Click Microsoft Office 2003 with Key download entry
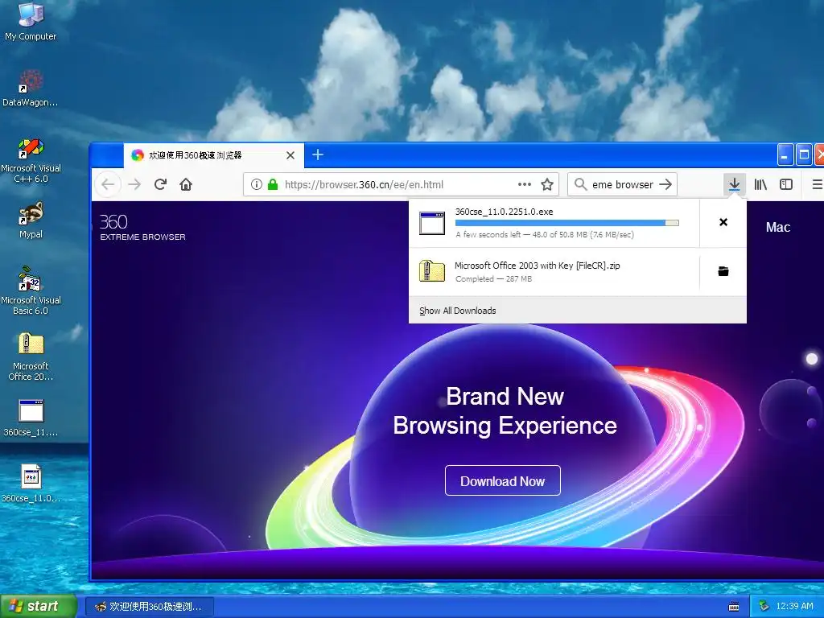The height and width of the screenshot is (618, 824). coord(554,271)
